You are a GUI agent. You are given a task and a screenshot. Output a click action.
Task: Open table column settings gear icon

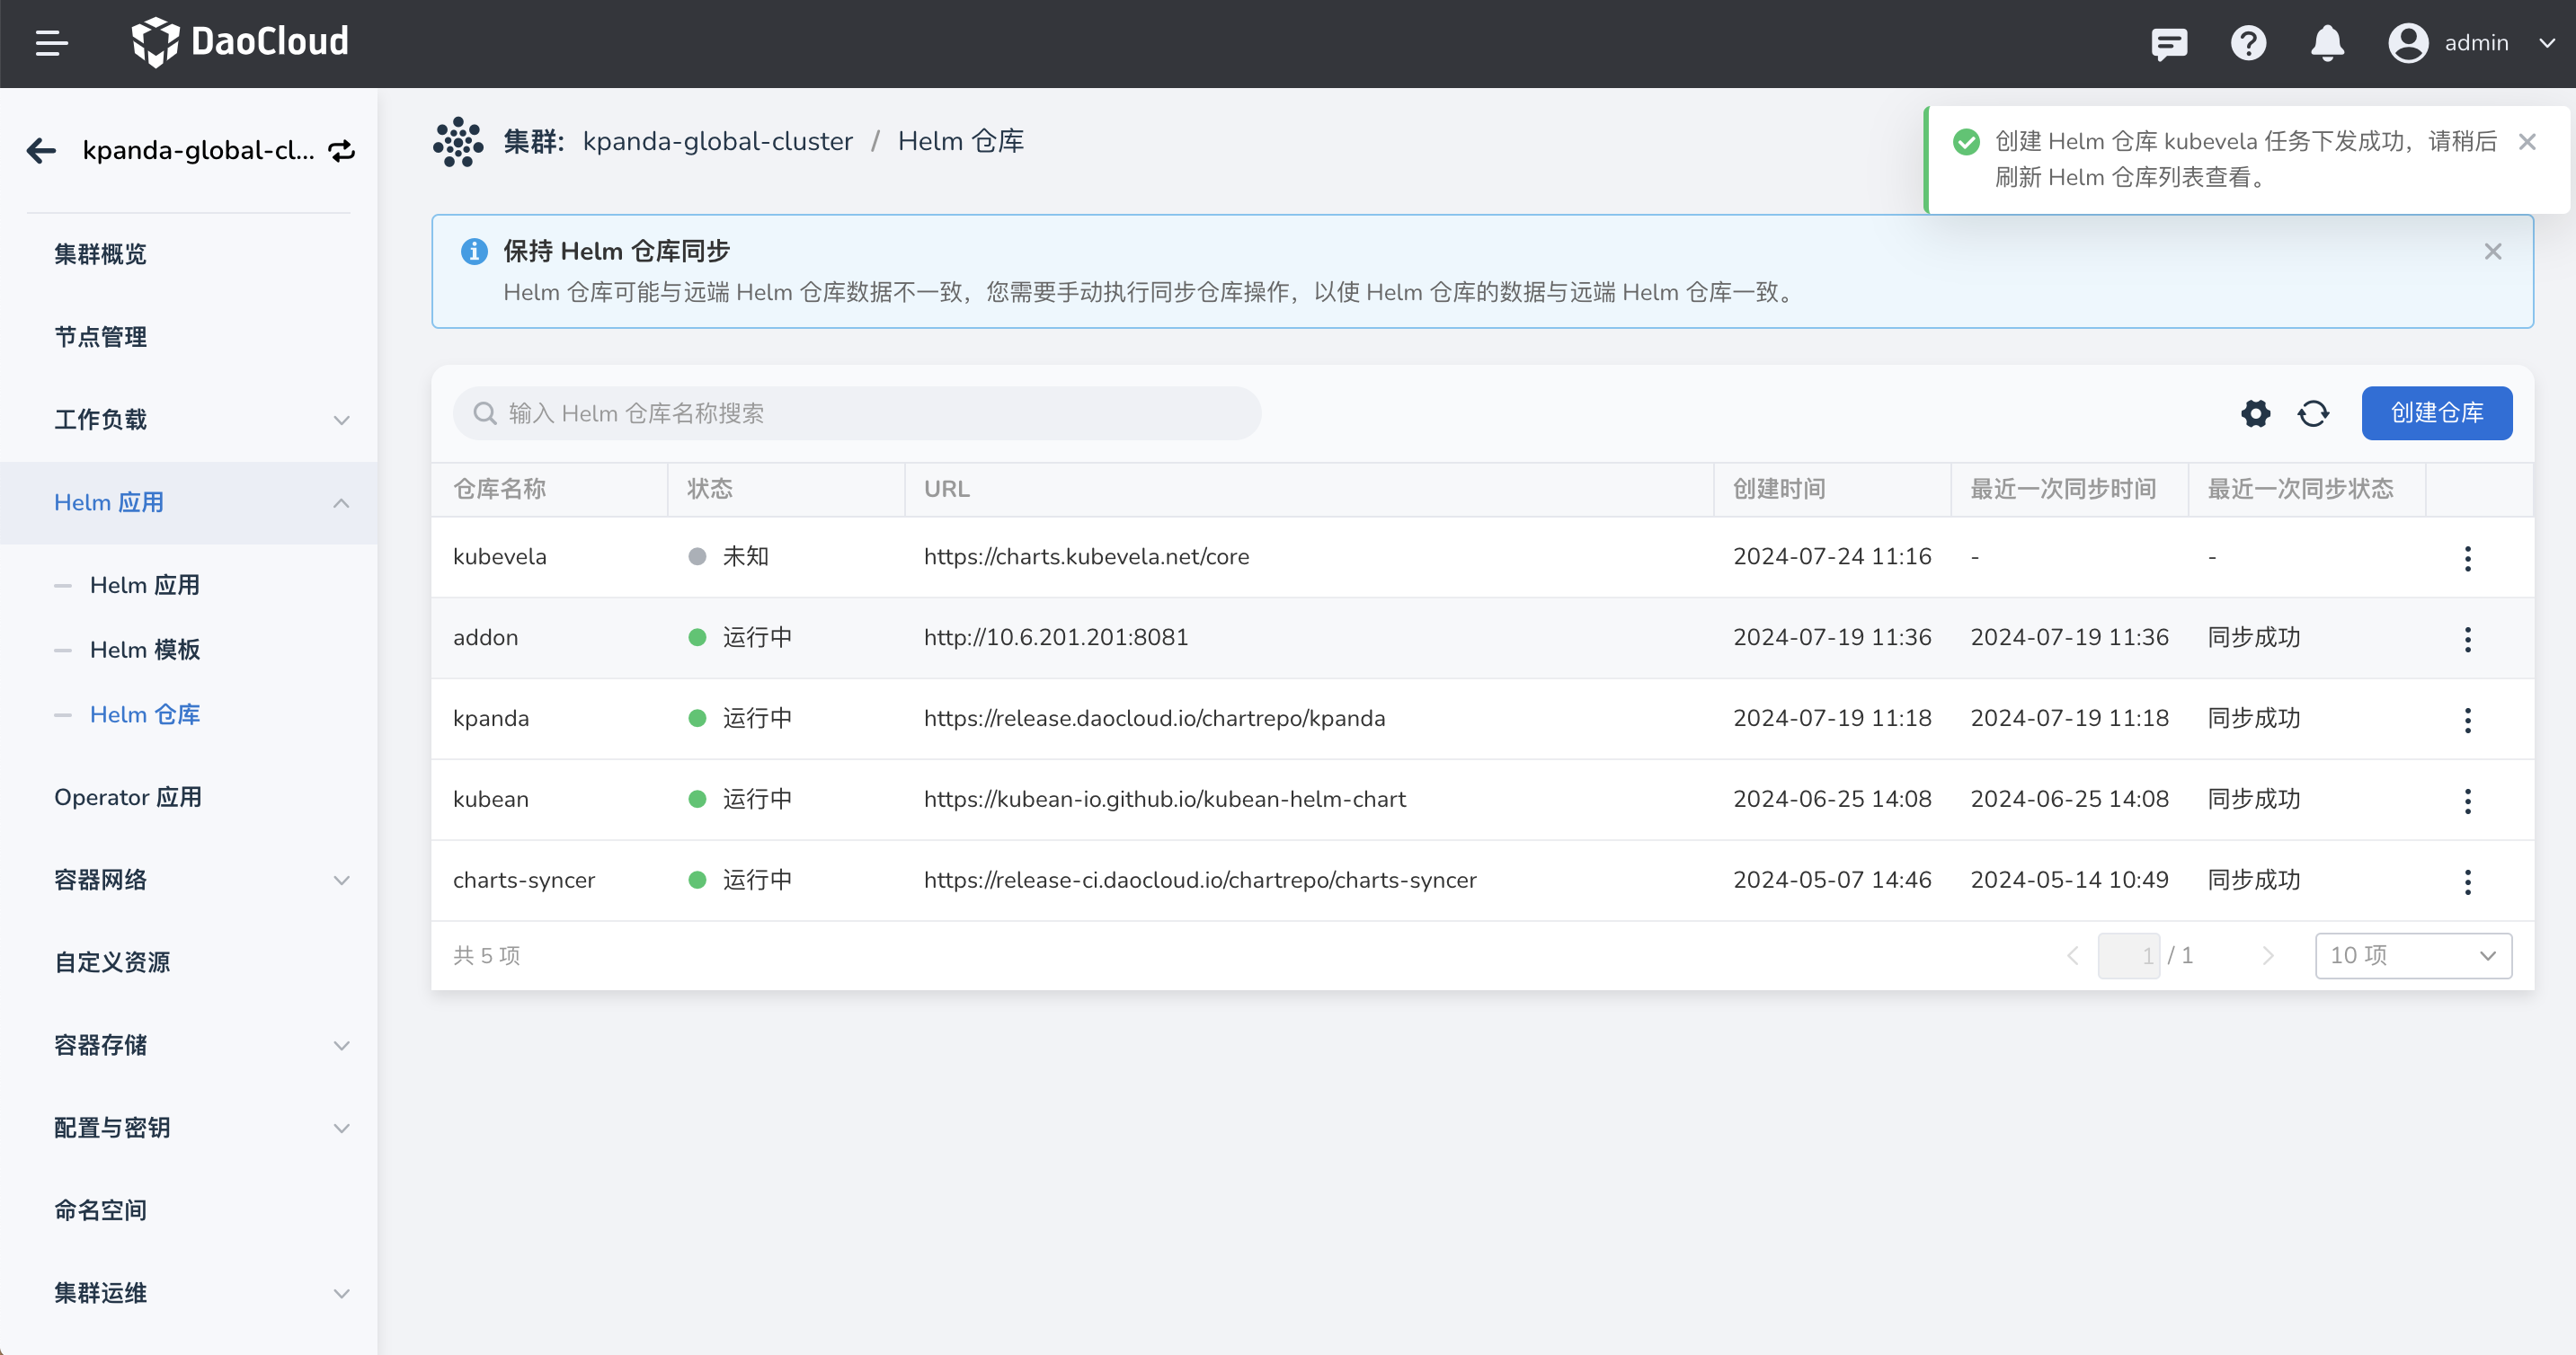2255,413
